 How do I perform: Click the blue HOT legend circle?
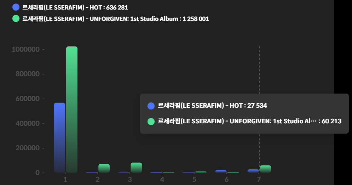click(16, 7)
